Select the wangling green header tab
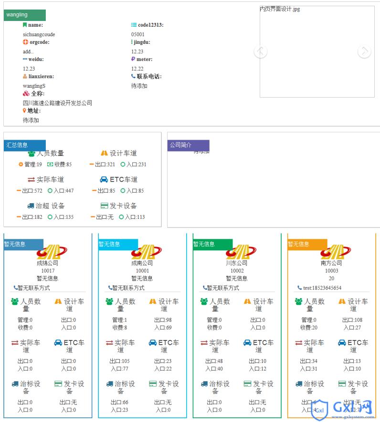This screenshot has width=380, height=422. coord(25,15)
